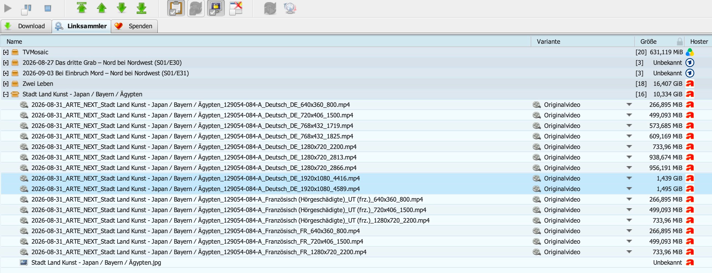Open variant dropdown for Französisch_FR_640x360_800.mp4
Image resolution: width=712 pixels, height=273 pixels.
(x=629, y=231)
